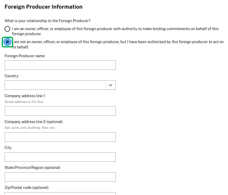Click the 'State/Province/Region (optional)' label
The height and width of the screenshot is (195, 228).
tap(33, 167)
